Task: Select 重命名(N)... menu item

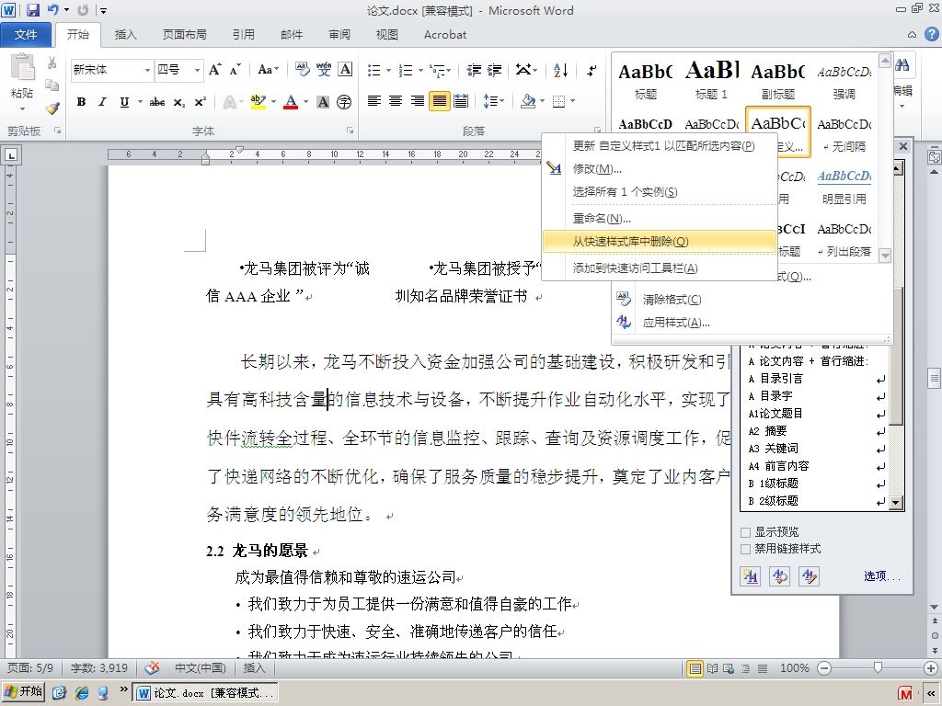Action: click(x=659, y=219)
